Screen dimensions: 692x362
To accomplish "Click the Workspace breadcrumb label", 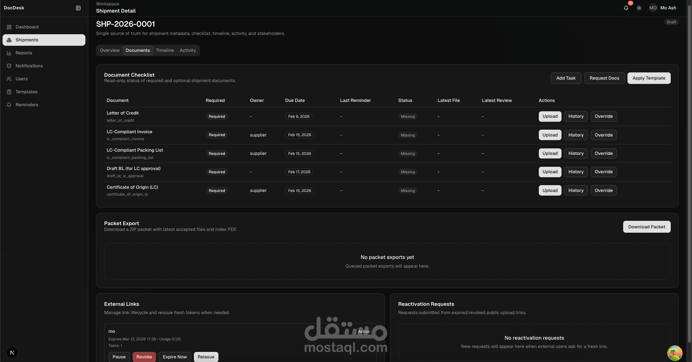I will click(107, 4).
